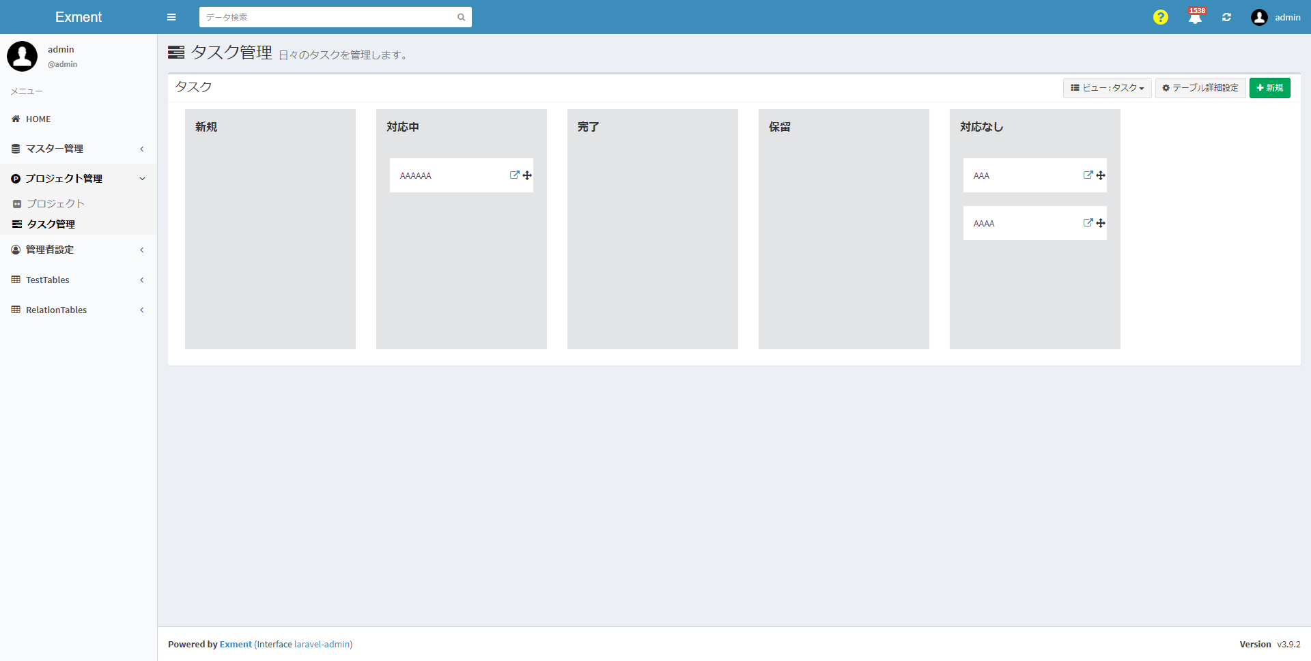This screenshot has height=661, width=1311.
Task: Click the テーブル詳細設定 button
Action: pyautogui.click(x=1200, y=88)
